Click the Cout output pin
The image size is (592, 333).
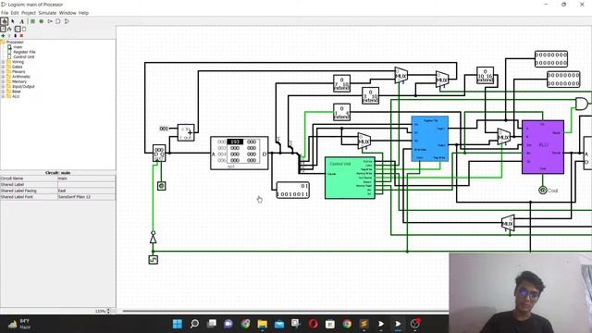pos(543,191)
